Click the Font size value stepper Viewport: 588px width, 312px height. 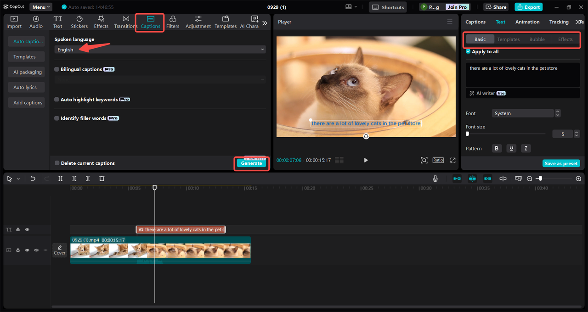pos(577,134)
